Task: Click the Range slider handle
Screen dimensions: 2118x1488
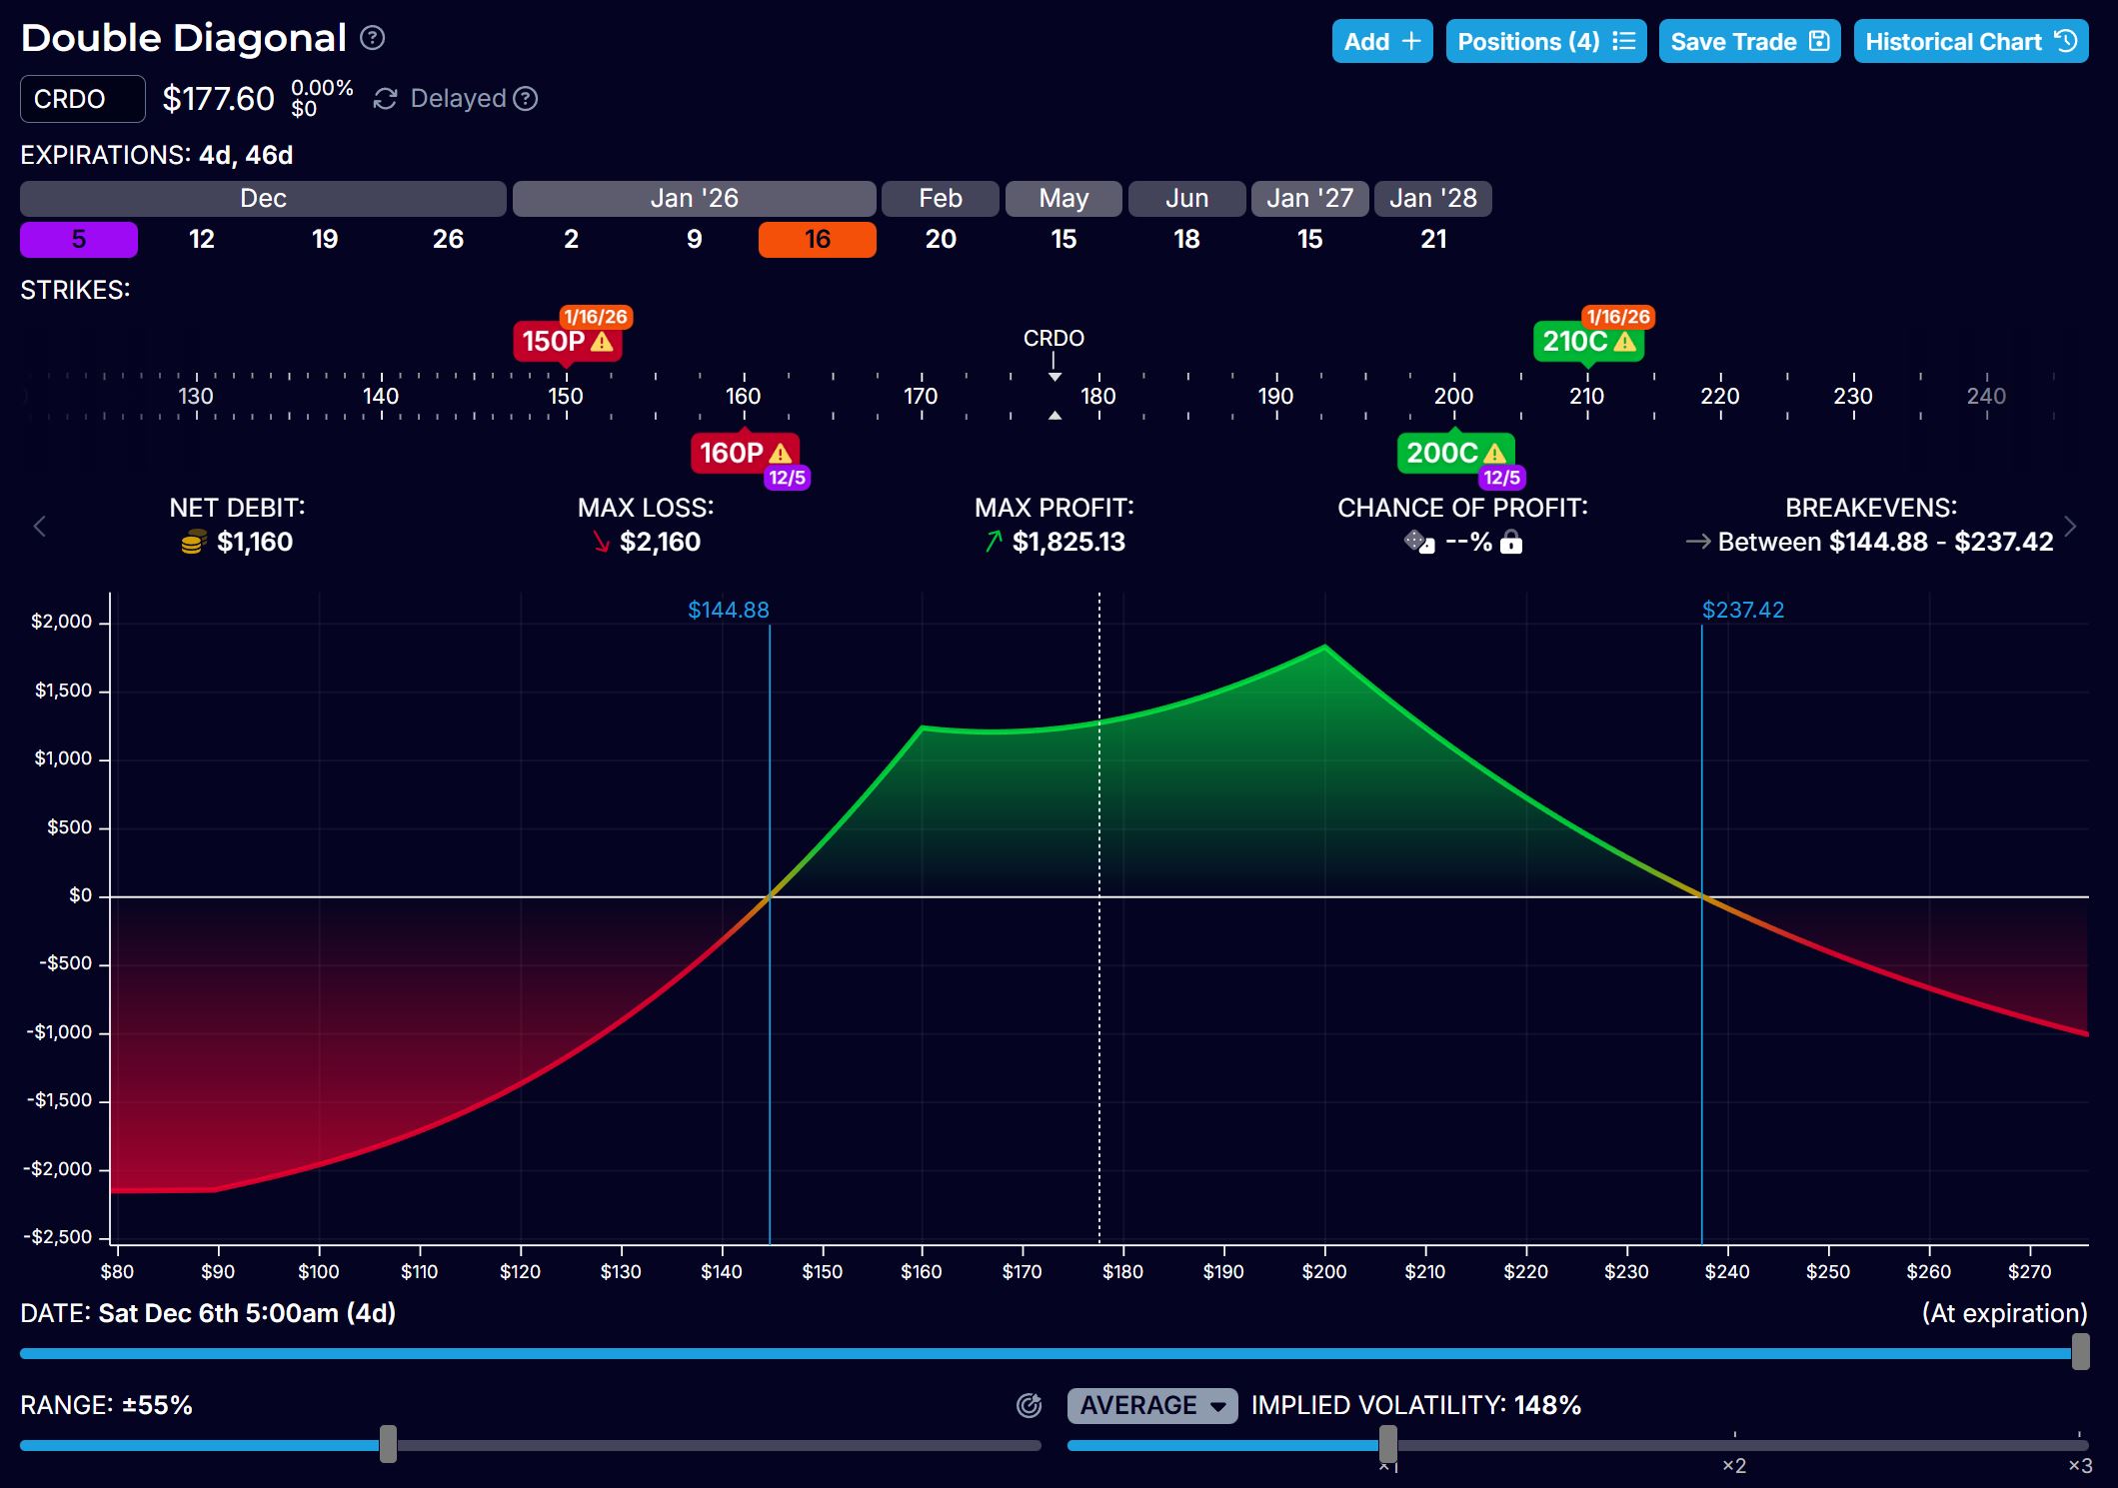Action: click(x=388, y=1445)
